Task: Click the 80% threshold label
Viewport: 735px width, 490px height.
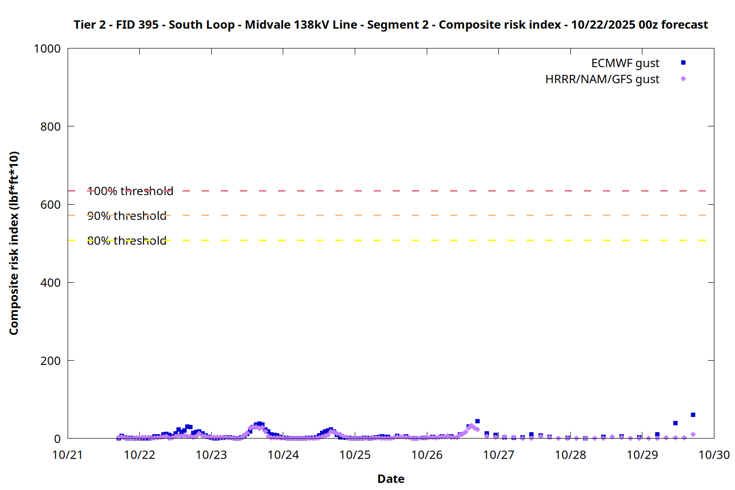Action: pyautogui.click(x=127, y=241)
